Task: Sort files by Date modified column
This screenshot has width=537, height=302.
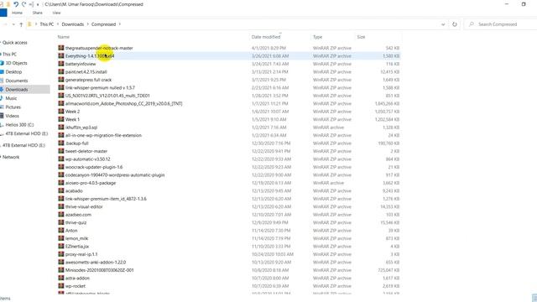Action: 266,37
